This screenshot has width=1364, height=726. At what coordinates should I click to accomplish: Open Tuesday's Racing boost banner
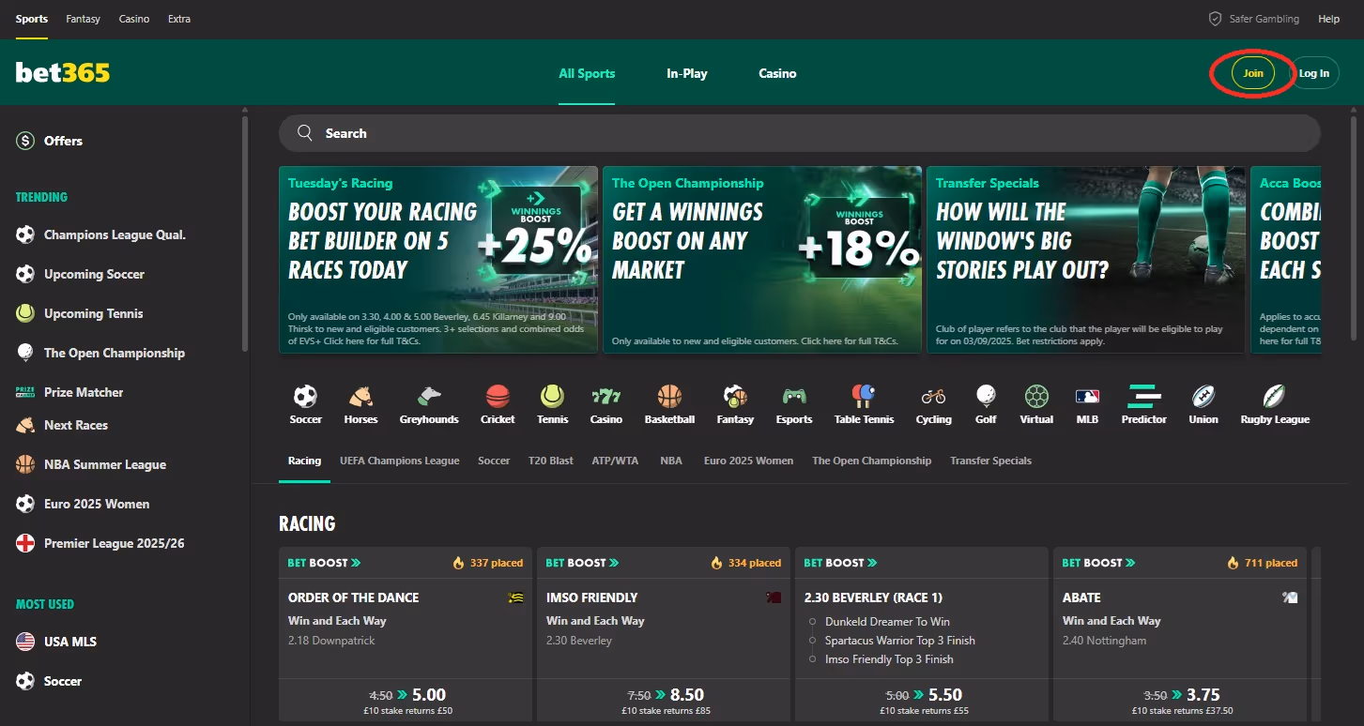click(x=438, y=260)
